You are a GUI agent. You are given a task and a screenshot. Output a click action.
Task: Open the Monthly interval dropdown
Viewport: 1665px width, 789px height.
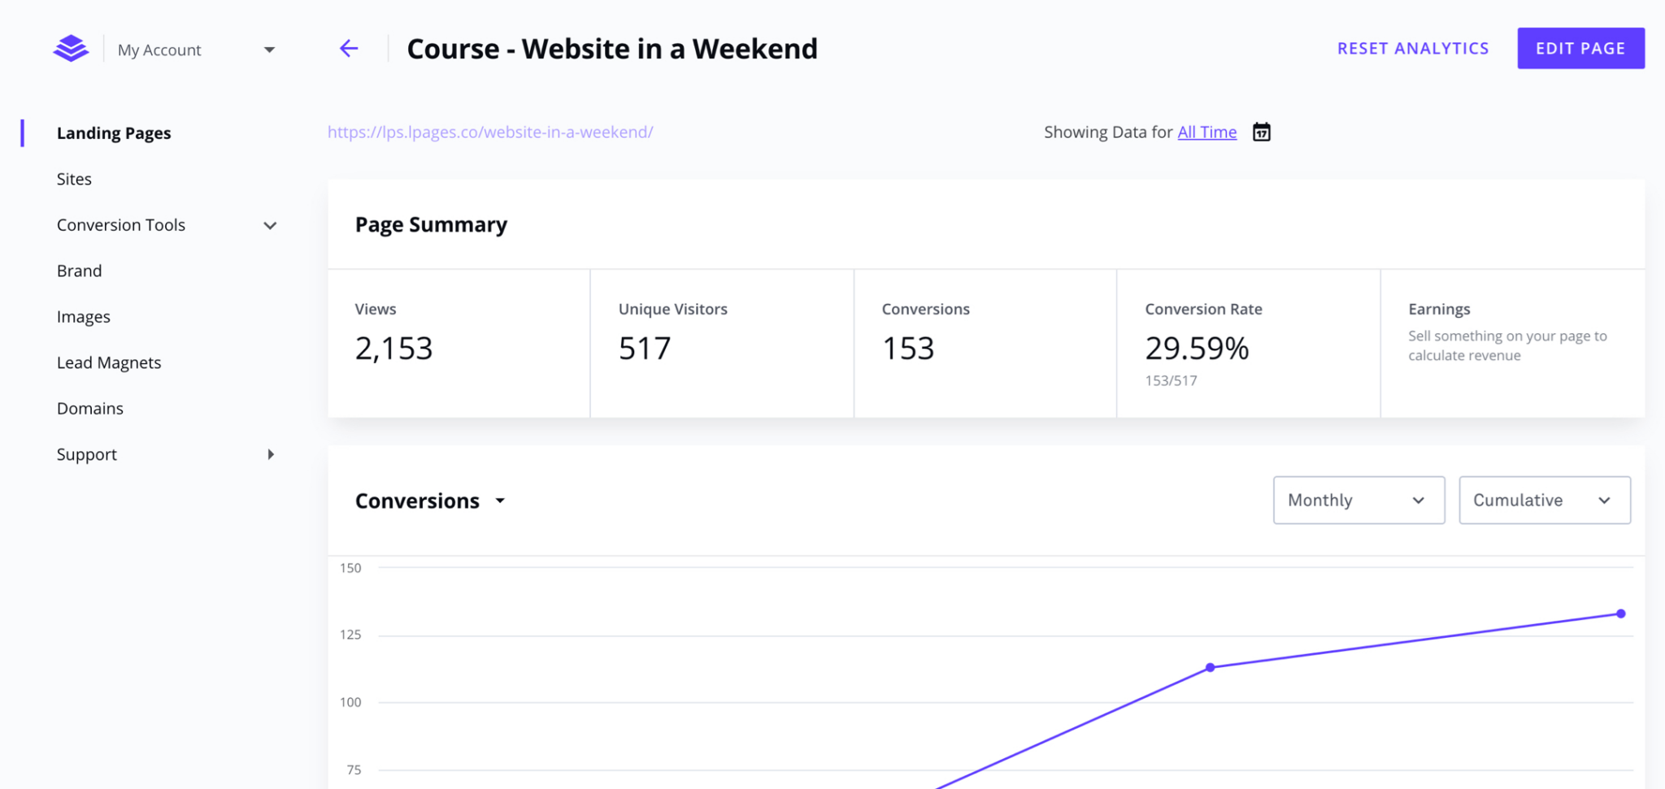(x=1358, y=501)
